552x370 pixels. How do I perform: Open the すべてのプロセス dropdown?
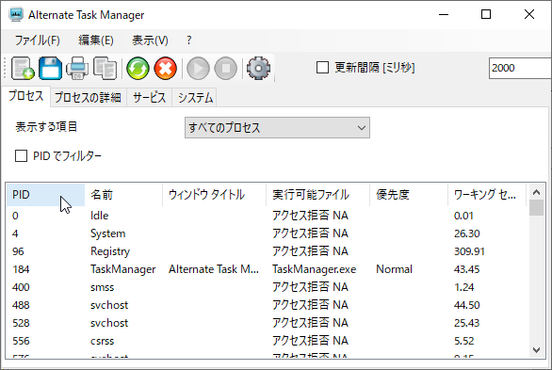point(277,128)
